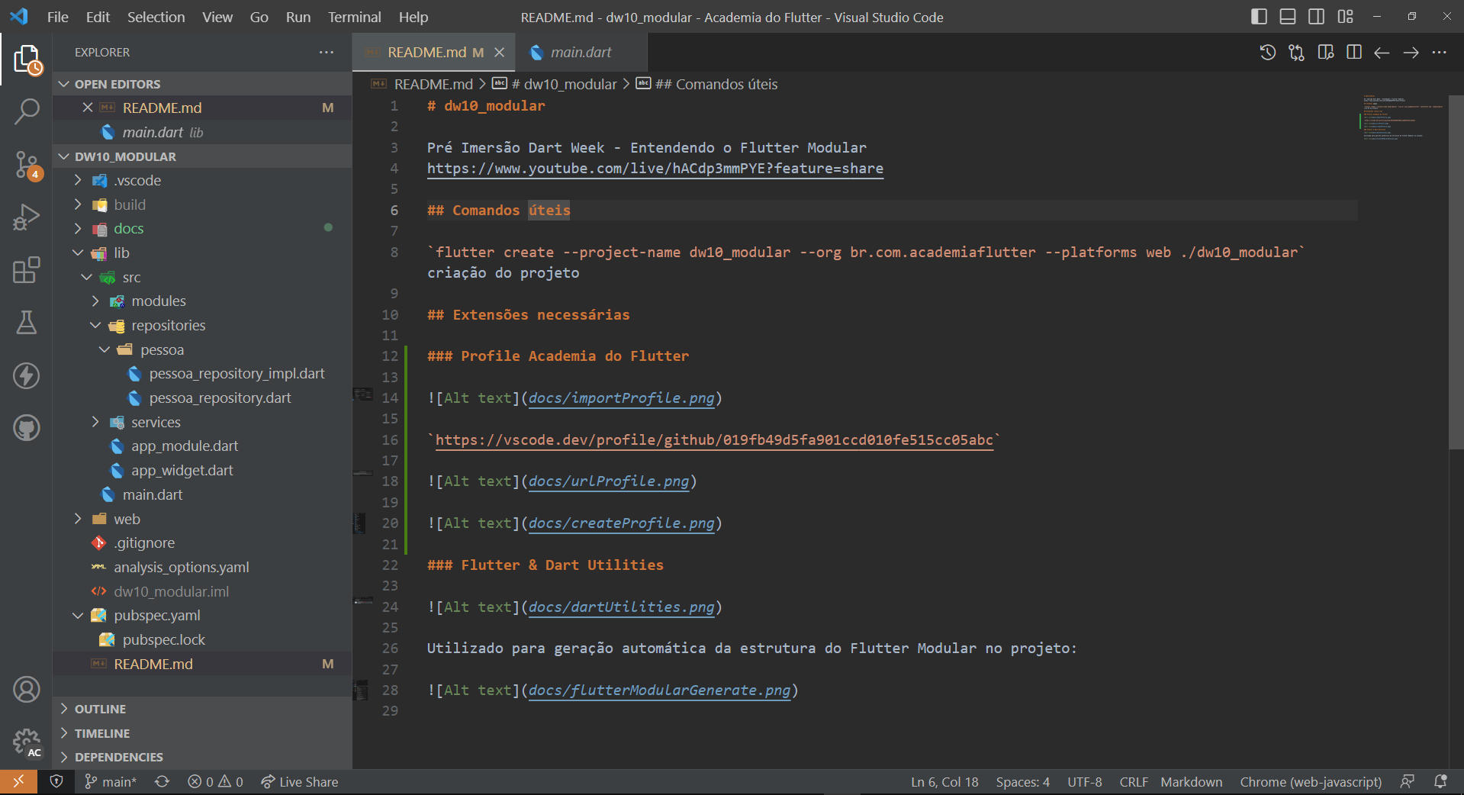The height and width of the screenshot is (795, 1464).
Task: Toggle the bottom panel
Action: point(1288,16)
